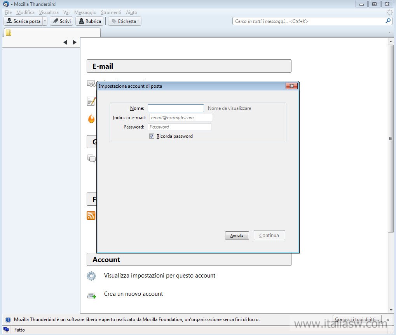Viewport: 396px width, 335px height.
Task: Open the Etichetta tag dropdown
Action: click(x=125, y=21)
